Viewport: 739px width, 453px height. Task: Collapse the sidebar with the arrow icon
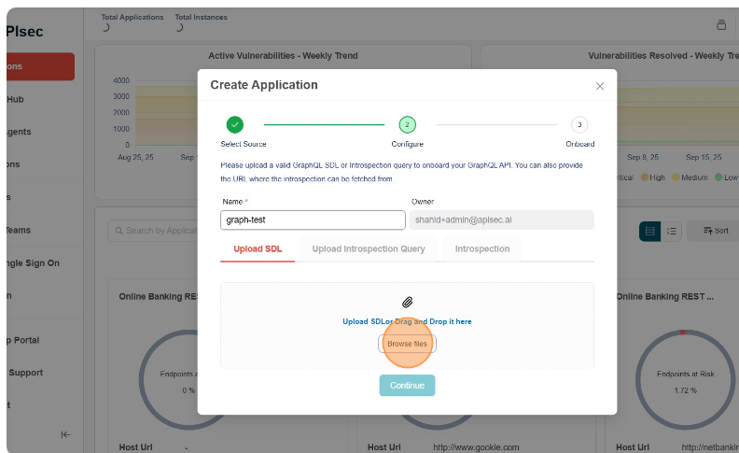point(65,433)
